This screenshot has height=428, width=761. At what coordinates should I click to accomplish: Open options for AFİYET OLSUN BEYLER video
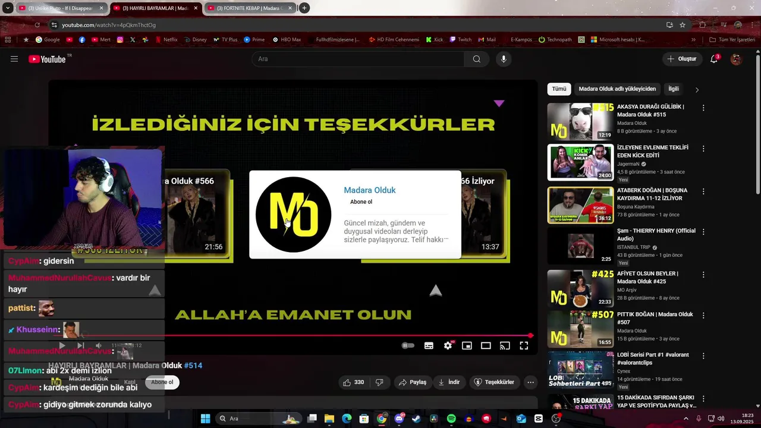pyautogui.click(x=703, y=275)
